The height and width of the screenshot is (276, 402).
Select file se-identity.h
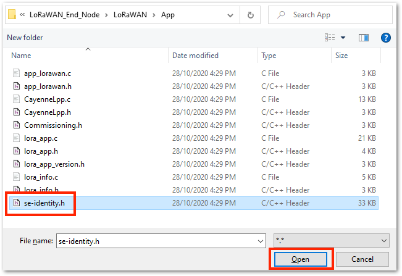tap(194, 203)
